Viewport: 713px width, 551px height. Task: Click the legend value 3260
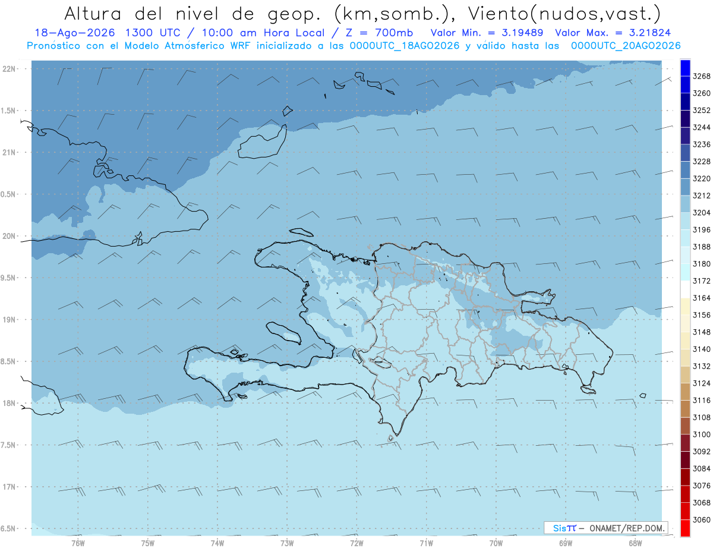coord(702,93)
